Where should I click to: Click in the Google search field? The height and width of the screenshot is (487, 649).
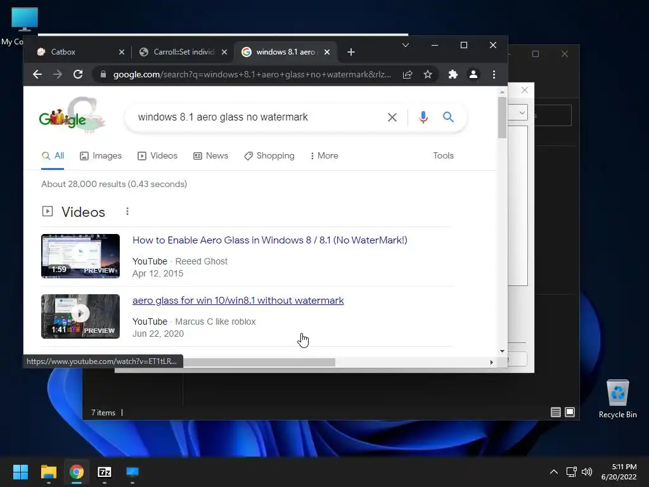coord(257,117)
